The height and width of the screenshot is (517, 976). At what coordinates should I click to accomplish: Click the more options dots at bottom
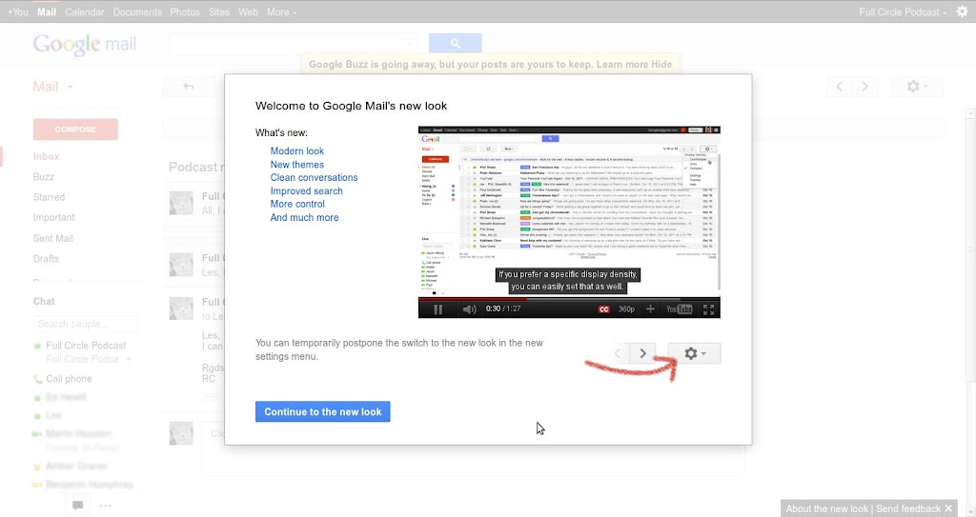click(x=105, y=506)
